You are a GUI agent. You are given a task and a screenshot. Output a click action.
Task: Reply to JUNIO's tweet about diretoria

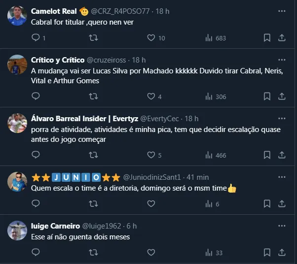pos(36,204)
